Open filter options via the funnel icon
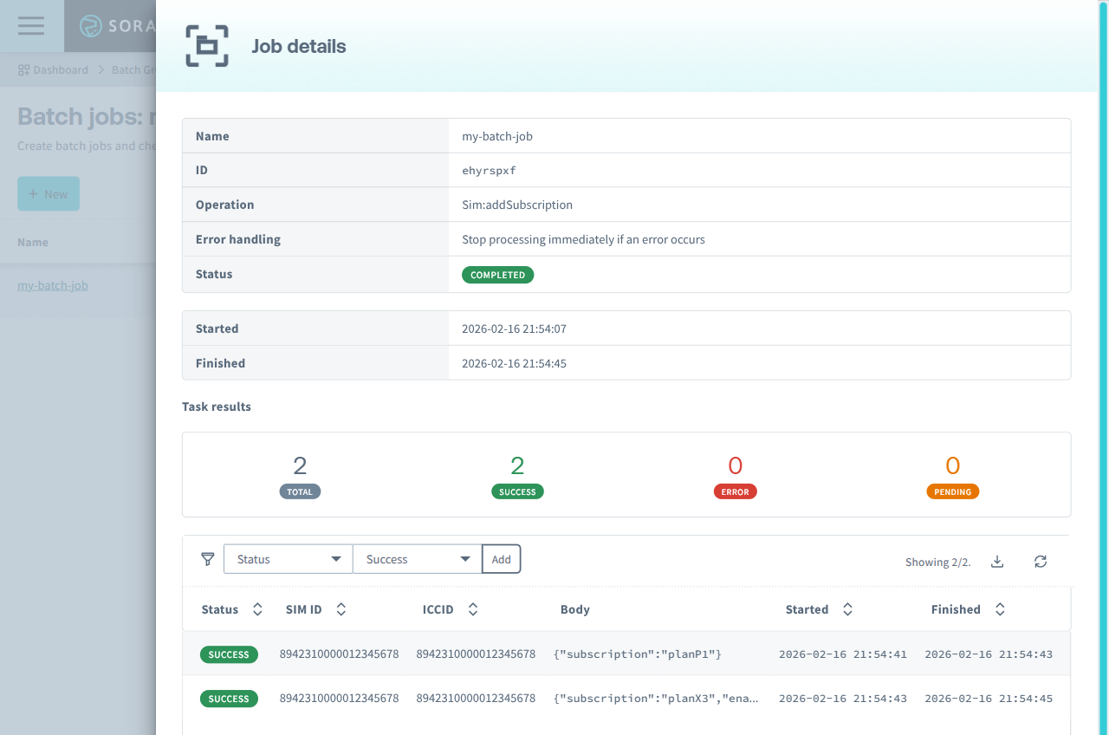 (x=207, y=559)
